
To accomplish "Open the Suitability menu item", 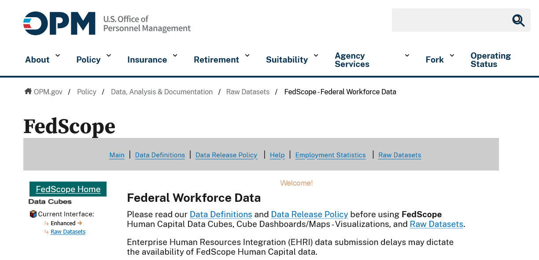I will pos(287,60).
